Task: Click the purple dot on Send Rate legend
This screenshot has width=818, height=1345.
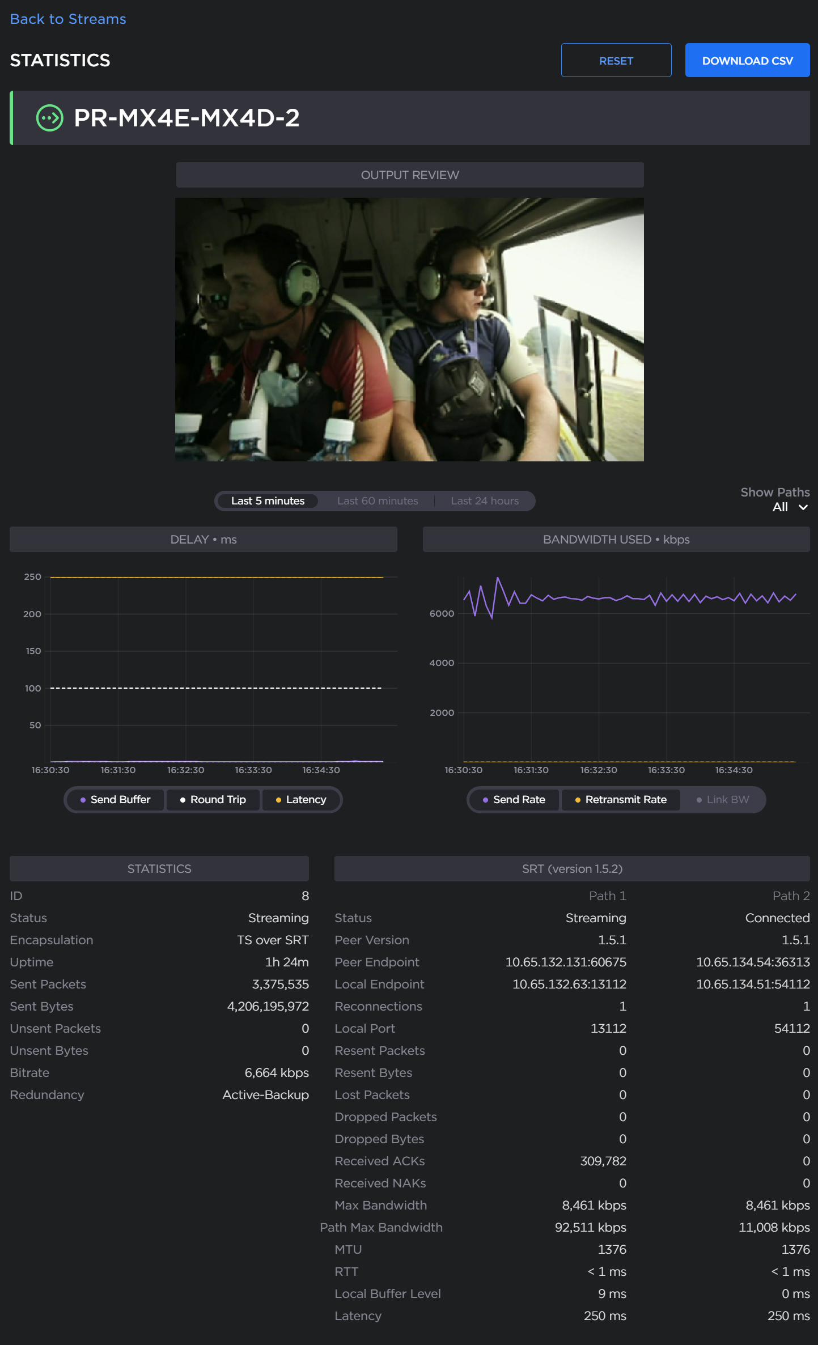Action: pyautogui.click(x=485, y=800)
